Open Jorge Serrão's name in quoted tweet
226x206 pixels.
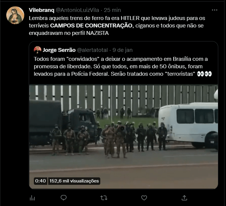(59, 50)
